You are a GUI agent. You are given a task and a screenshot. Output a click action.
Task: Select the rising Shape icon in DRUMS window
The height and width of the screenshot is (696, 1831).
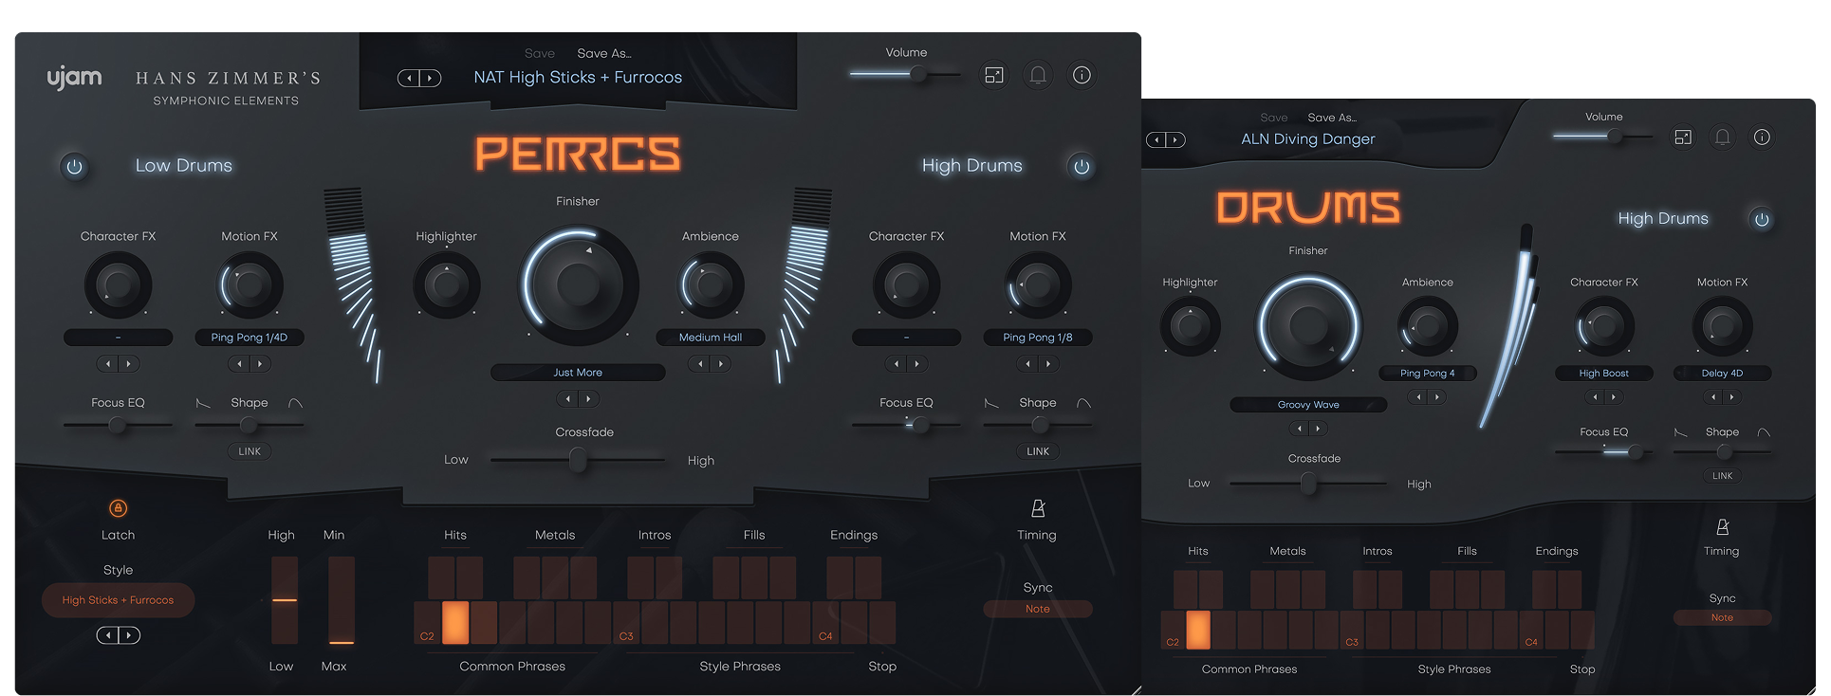[x=1764, y=432]
